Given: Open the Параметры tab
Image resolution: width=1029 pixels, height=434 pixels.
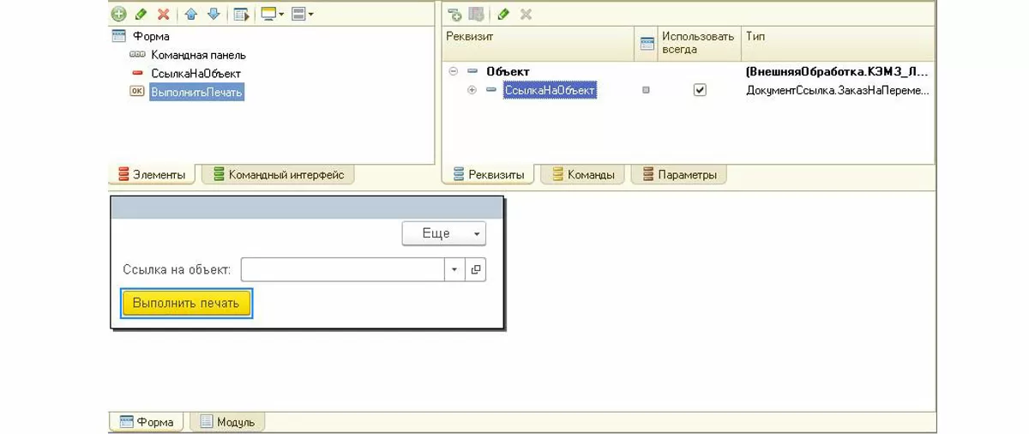Looking at the screenshot, I should (679, 175).
